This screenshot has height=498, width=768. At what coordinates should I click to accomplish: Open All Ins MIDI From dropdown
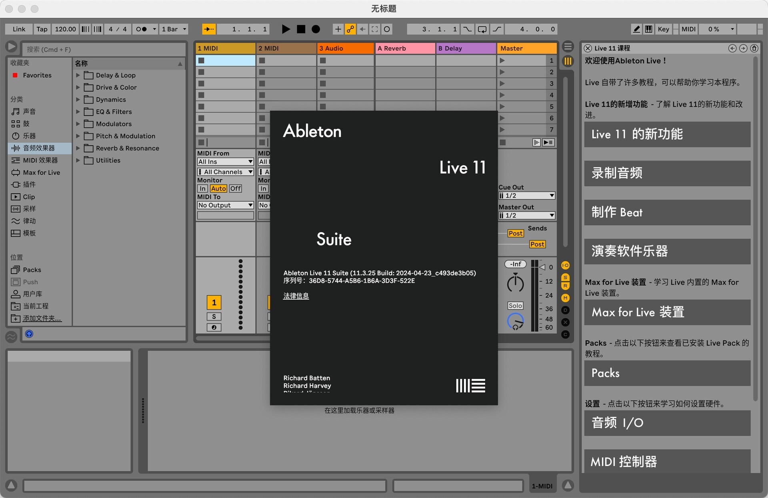226,162
